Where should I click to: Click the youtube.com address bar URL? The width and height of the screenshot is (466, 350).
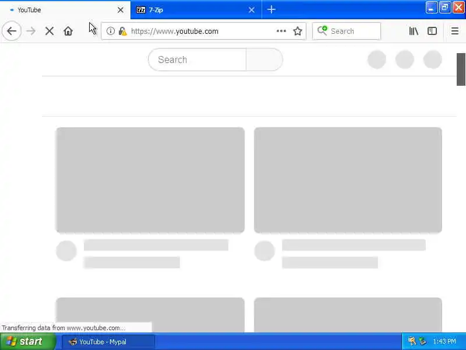point(174,31)
